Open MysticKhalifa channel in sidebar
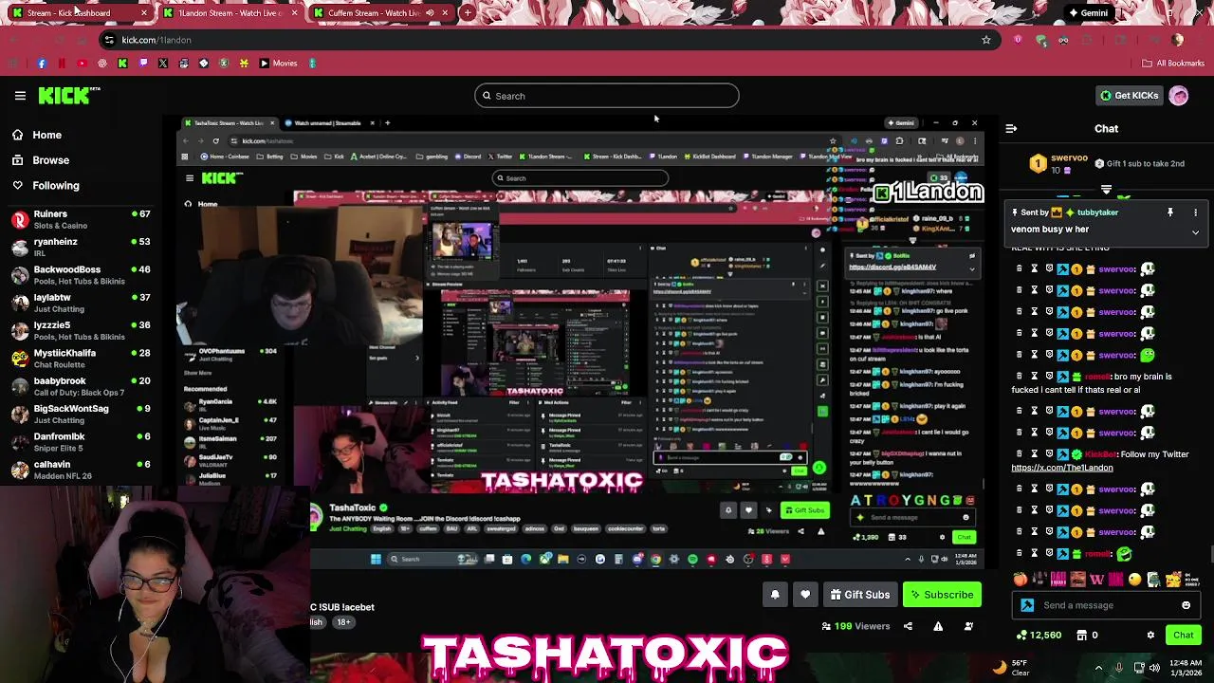 [81, 359]
